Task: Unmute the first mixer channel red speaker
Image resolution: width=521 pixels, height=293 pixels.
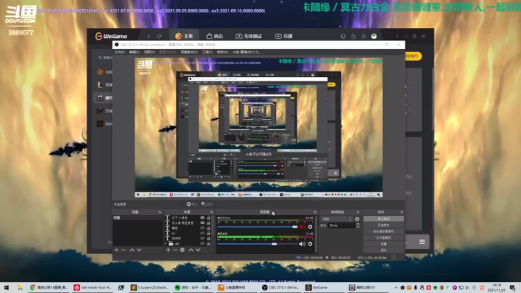Action: (302, 227)
